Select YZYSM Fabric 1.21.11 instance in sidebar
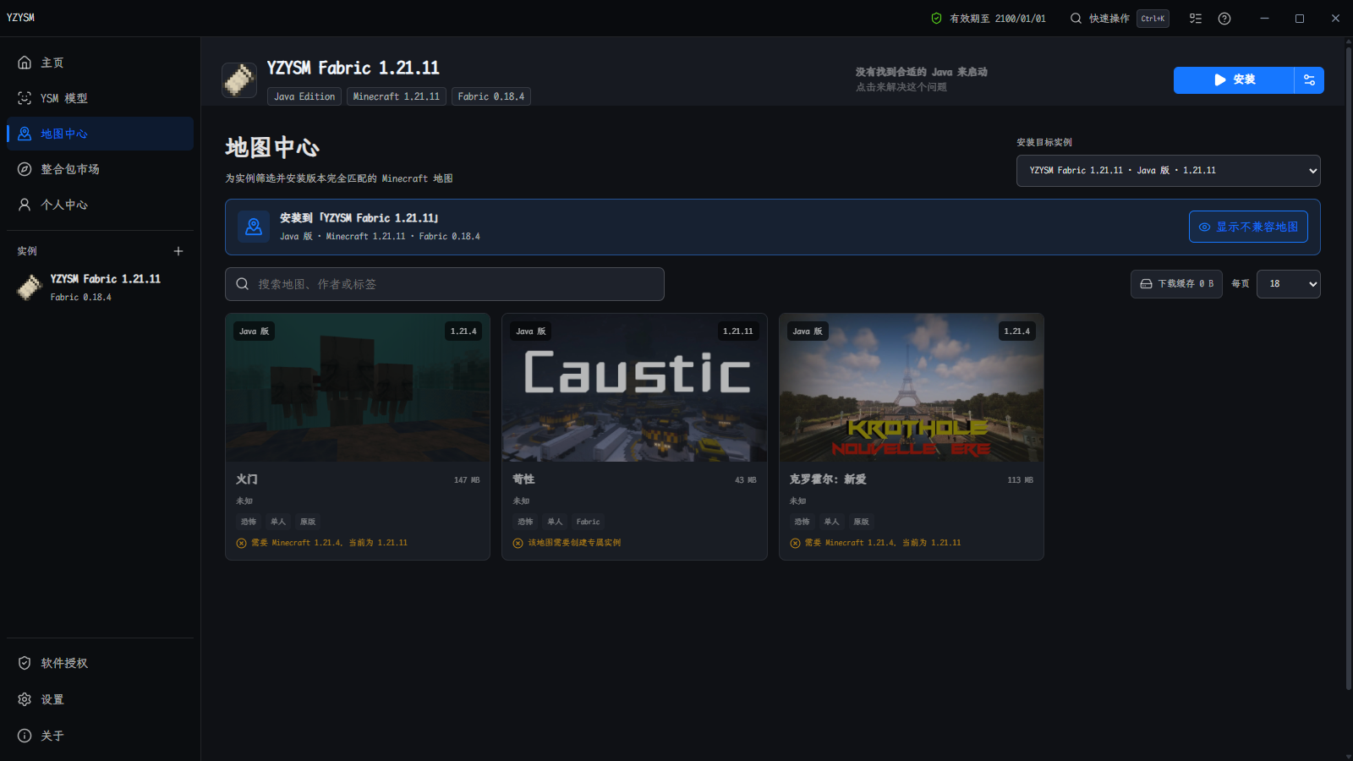The width and height of the screenshot is (1353, 761). (x=100, y=287)
